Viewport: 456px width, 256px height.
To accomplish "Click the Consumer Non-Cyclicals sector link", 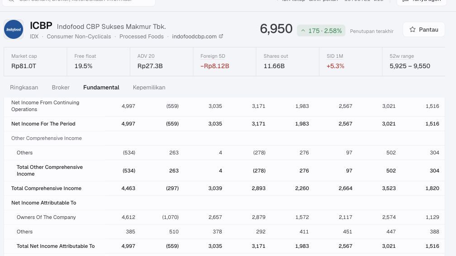I will [x=79, y=36].
